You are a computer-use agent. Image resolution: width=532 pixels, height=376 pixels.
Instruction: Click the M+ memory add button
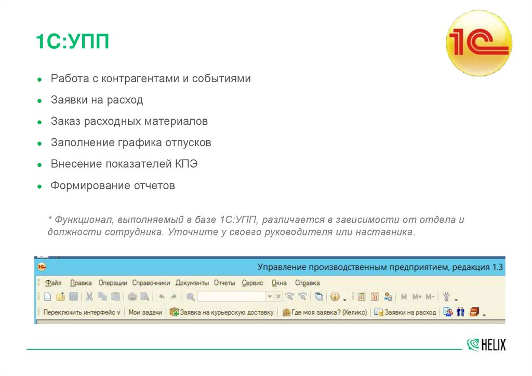coord(417,297)
